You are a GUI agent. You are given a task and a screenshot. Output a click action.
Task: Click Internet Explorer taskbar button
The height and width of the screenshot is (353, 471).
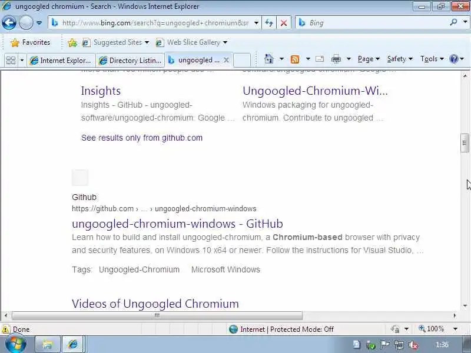coord(73,344)
